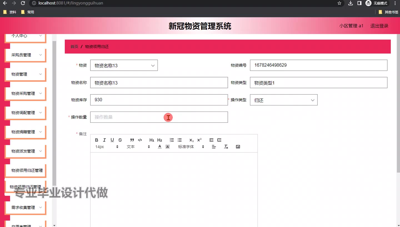400x227 pixels.
Task: Open the text color picker
Action: (160, 147)
